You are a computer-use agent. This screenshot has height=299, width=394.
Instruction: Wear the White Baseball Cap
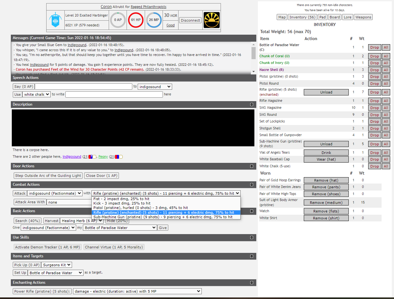pyautogui.click(x=326, y=159)
